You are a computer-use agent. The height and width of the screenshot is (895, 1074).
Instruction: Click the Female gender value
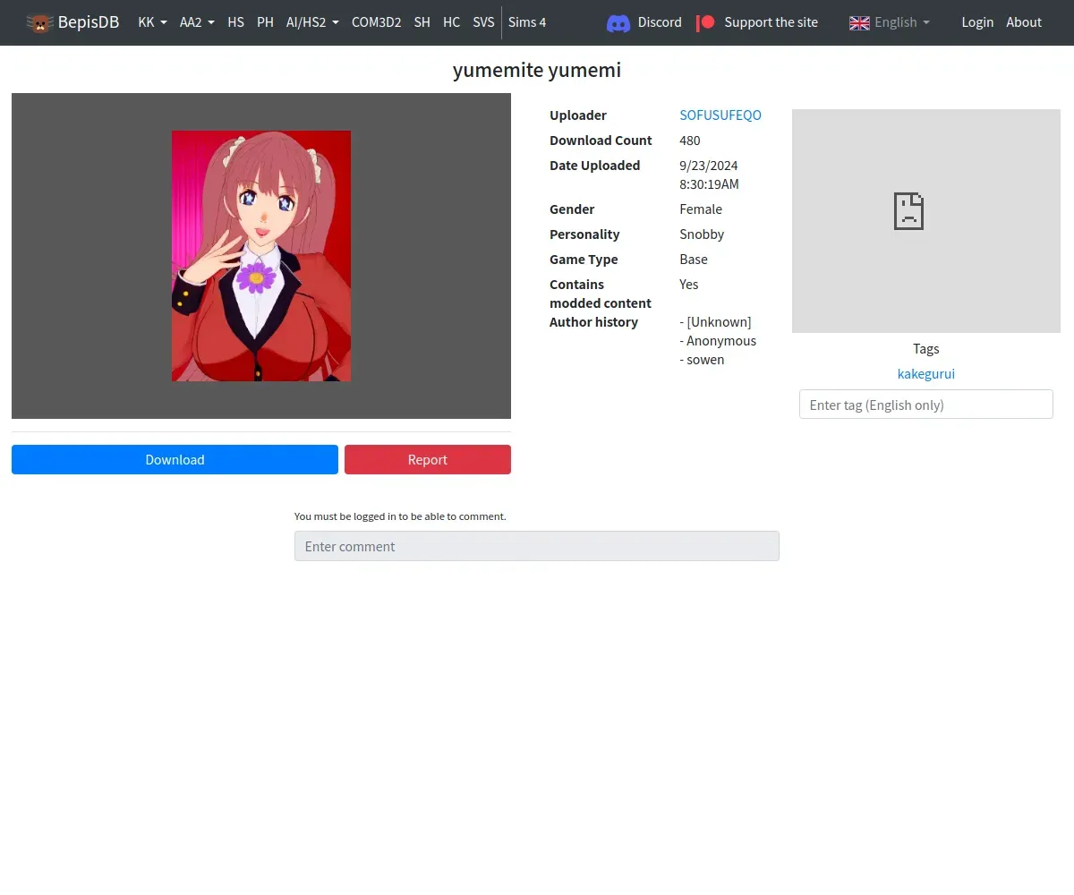coord(701,209)
